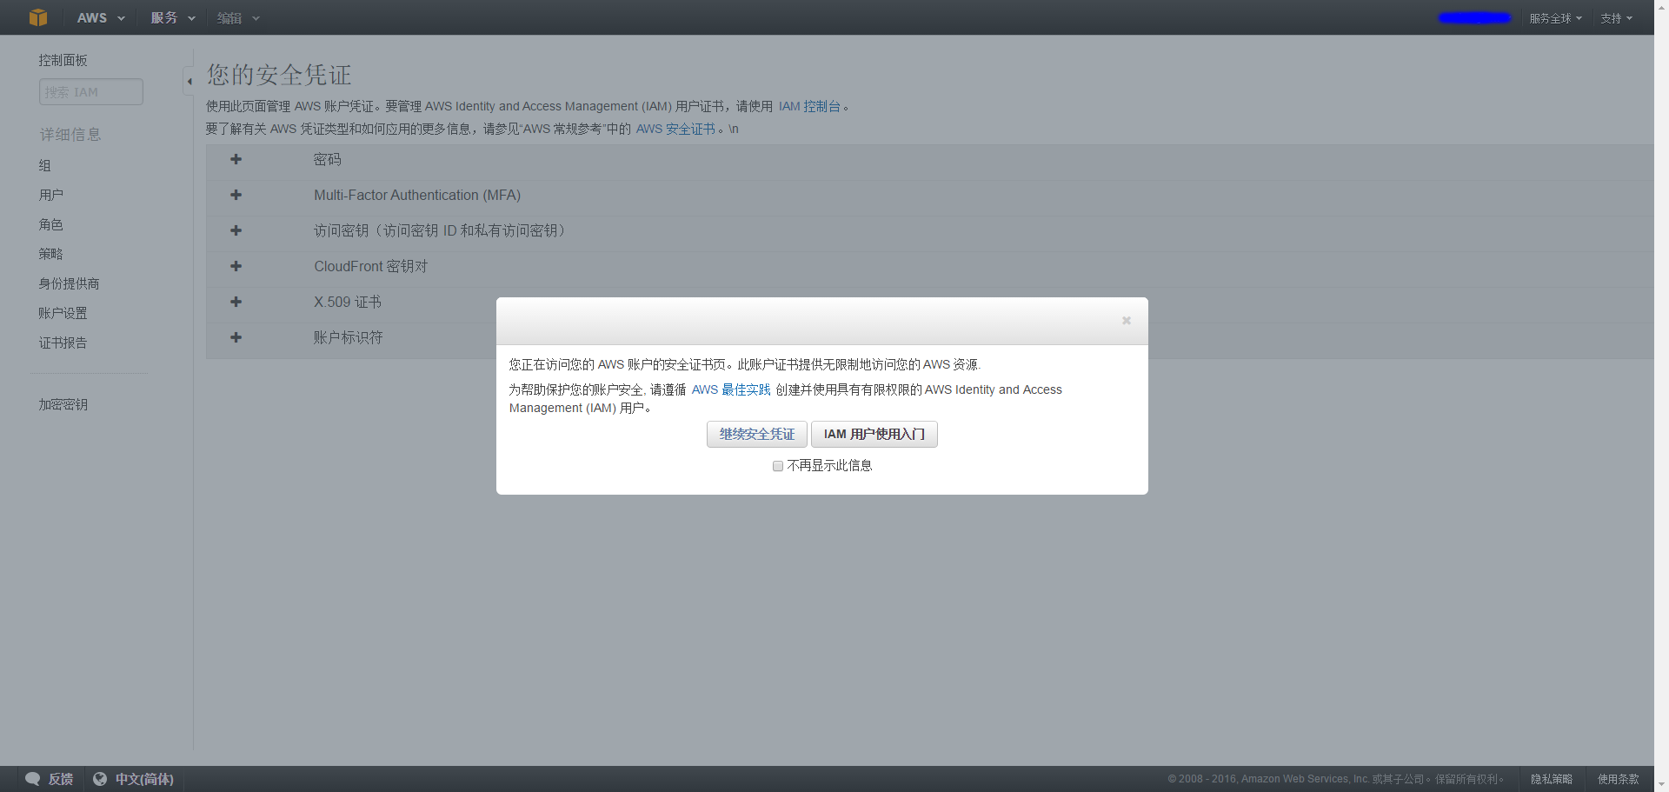This screenshot has height=792, width=1669.
Task: Select 组 in sidebar
Action: click(x=45, y=165)
